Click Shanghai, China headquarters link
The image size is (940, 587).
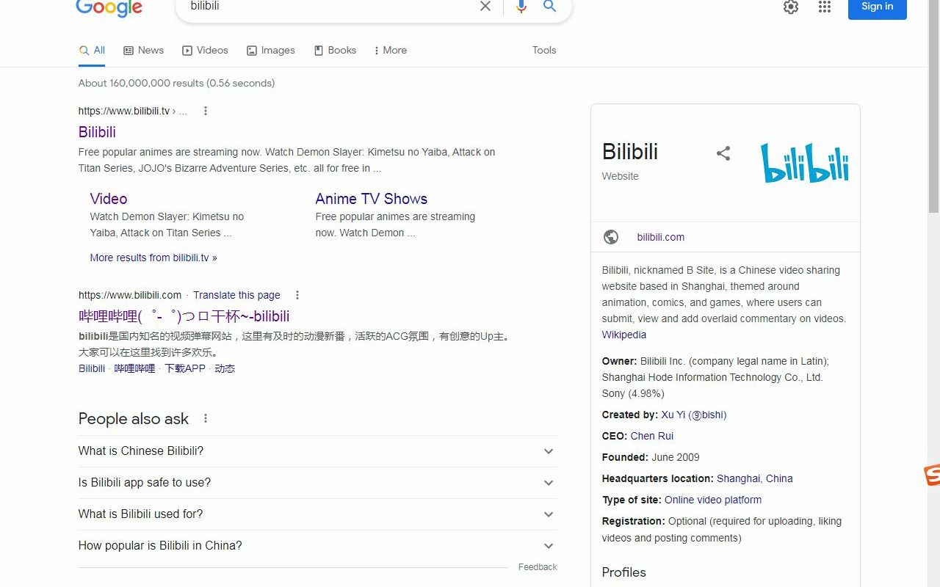755,478
